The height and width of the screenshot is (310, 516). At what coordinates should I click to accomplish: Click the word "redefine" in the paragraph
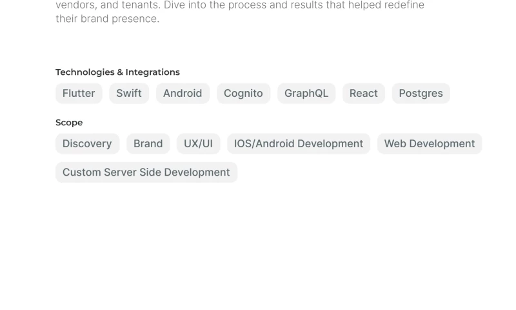point(404,5)
